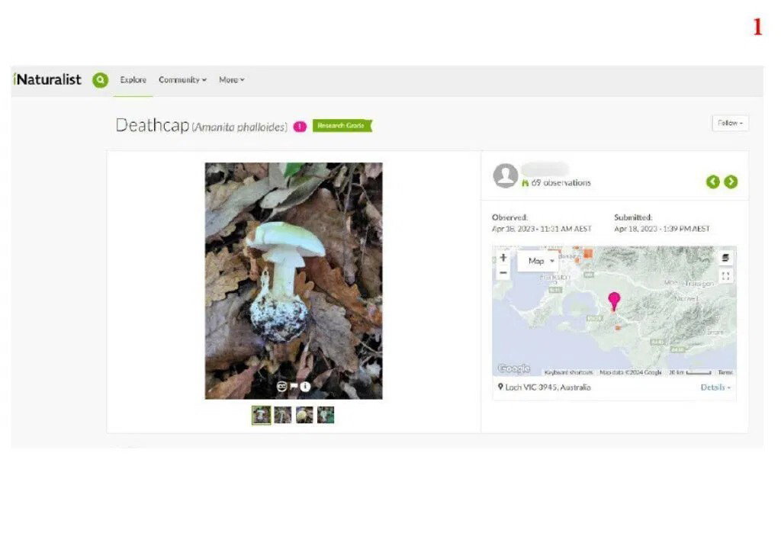Viewport: 781px width, 553px height.
Task: Click the Creative Commons license icon on photo
Action: point(282,386)
